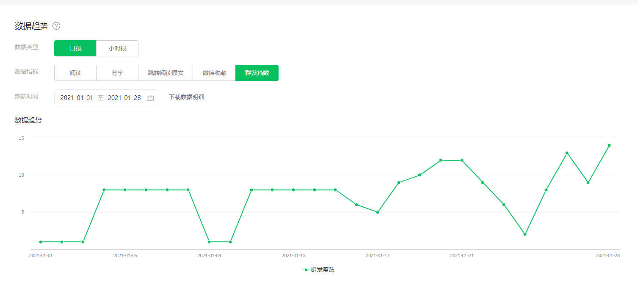Open the calendar icon in date range
638x300 pixels.
point(150,98)
